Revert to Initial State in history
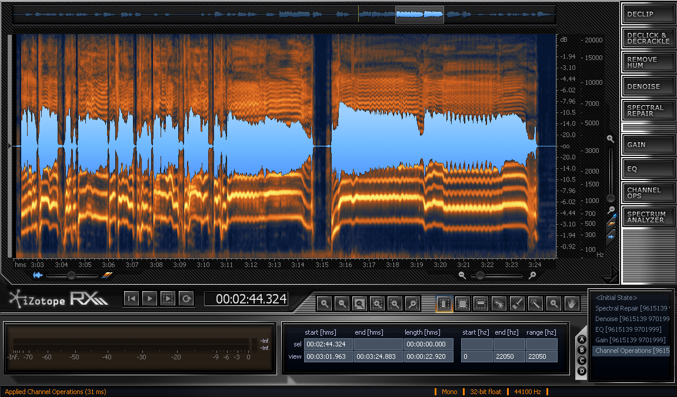 616,298
